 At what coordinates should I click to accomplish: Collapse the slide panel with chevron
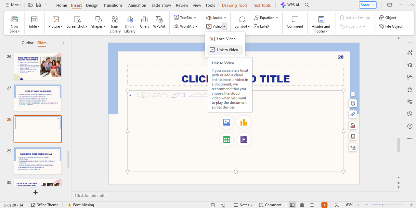click(63, 43)
